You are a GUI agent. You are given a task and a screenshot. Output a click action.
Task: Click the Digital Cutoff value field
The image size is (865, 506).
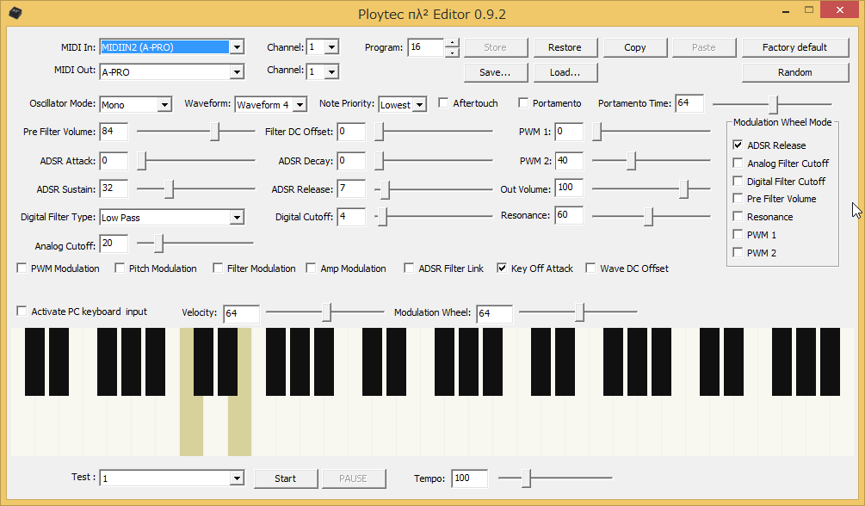point(351,216)
